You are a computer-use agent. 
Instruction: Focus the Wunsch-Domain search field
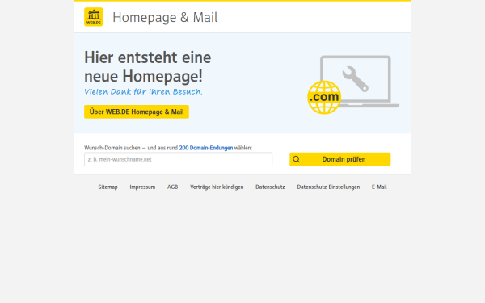(178, 159)
